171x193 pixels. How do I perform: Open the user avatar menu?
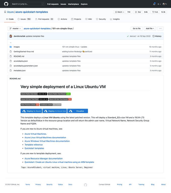point(165,4)
